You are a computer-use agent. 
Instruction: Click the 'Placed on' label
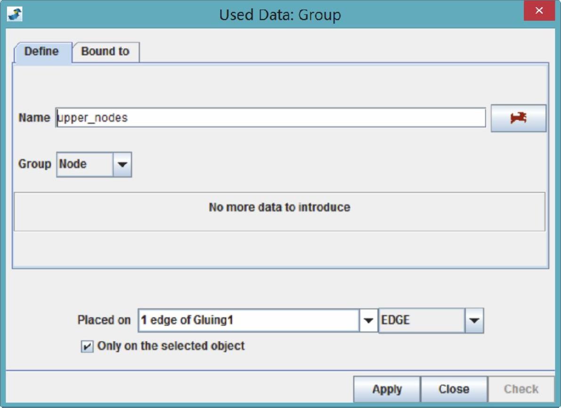[x=104, y=320]
